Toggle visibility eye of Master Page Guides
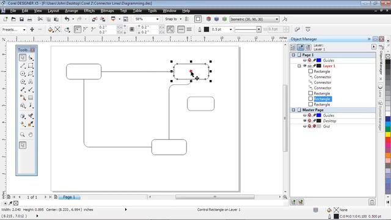391x220 pixels. point(304,116)
